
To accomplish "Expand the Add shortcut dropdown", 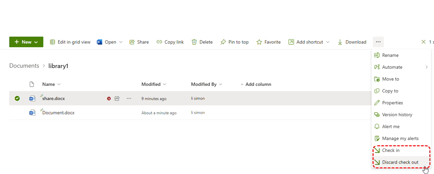I will click(x=328, y=42).
